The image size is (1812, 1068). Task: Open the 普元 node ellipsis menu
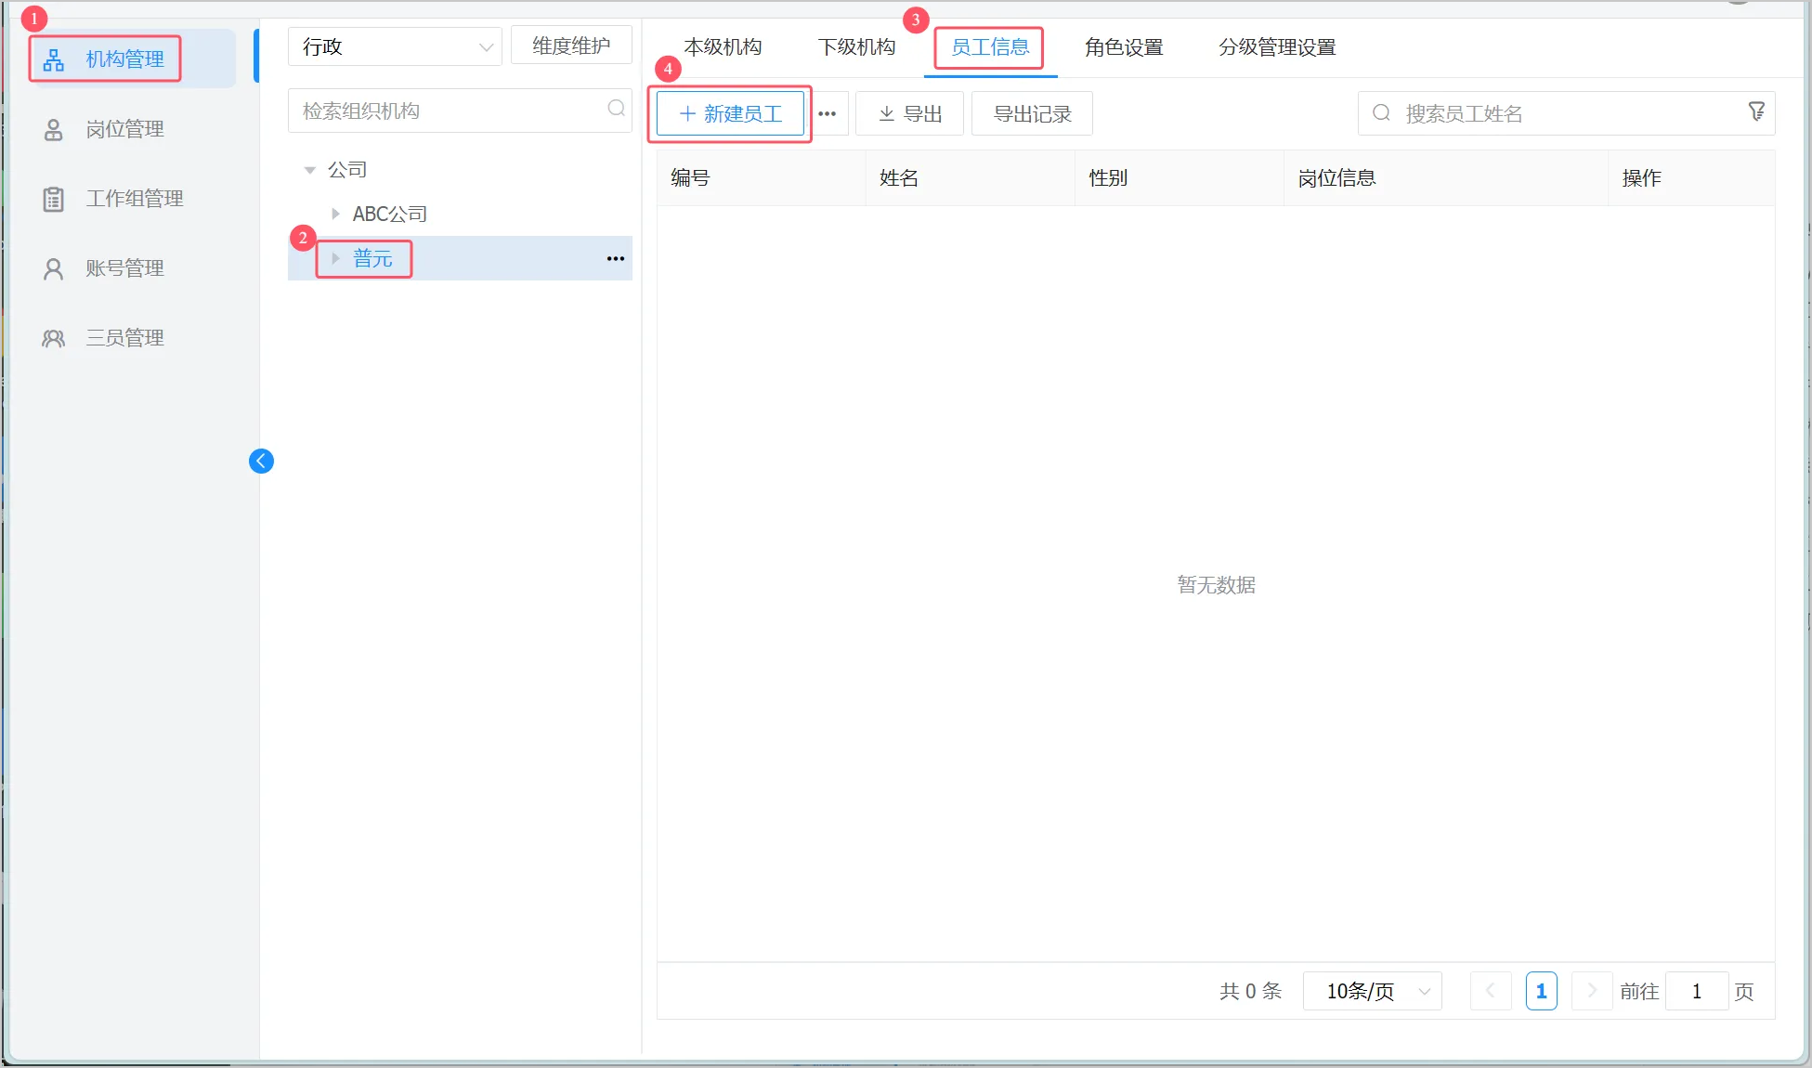click(615, 258)
